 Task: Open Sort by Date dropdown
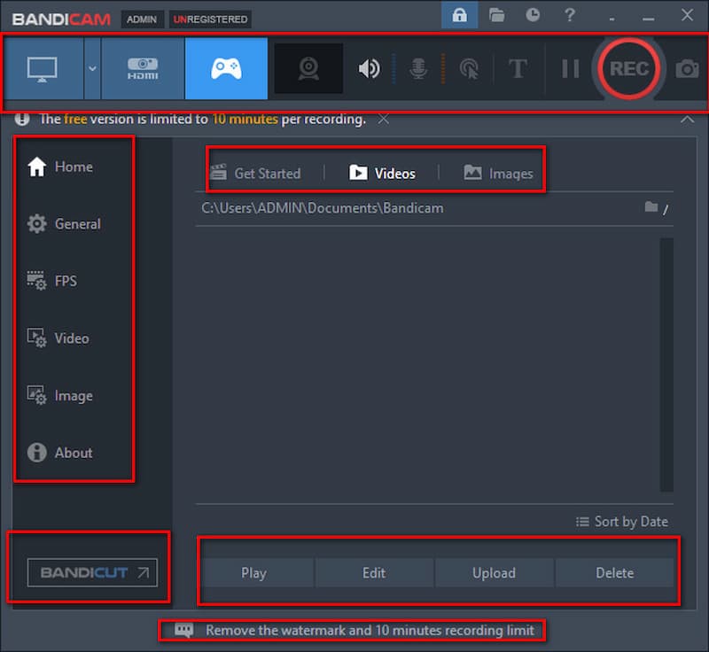[x=622, y=522]
